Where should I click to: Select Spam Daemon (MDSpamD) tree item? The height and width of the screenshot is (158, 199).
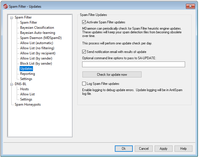pos(41,38)
